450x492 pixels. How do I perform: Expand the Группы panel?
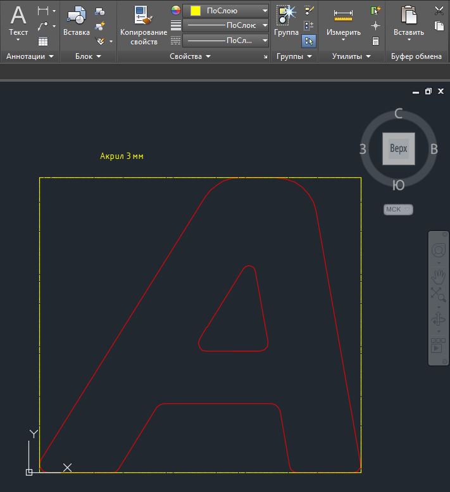(294, 56)
